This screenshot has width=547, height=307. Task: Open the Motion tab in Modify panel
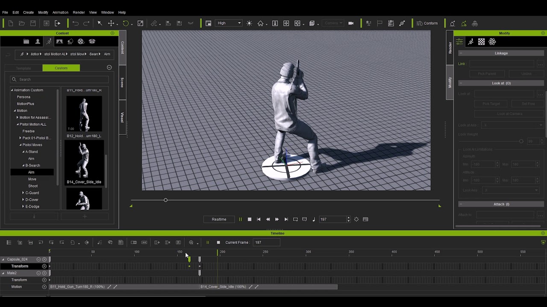pos(471,41)
